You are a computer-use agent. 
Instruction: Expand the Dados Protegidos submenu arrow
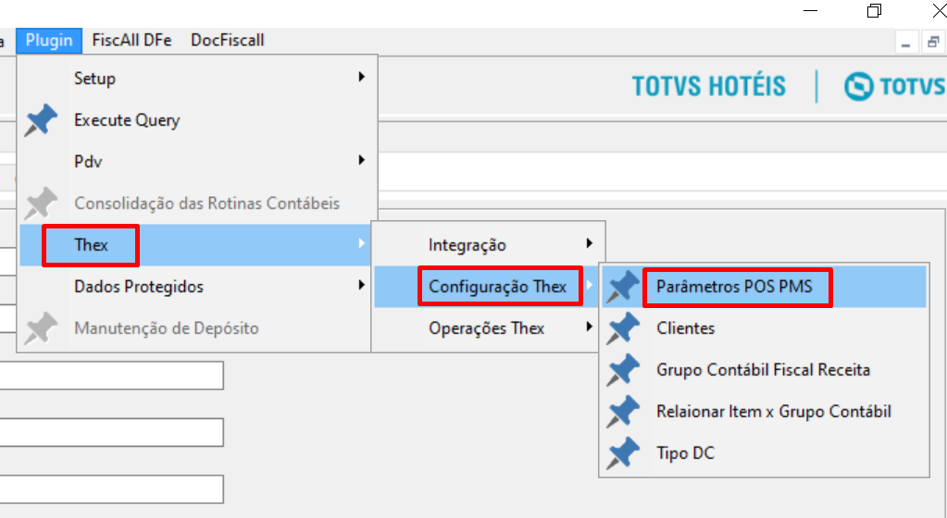tap(361, 285)
